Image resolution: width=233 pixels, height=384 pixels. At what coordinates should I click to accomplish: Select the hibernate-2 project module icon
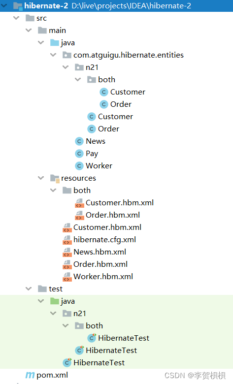pos(18,5)
